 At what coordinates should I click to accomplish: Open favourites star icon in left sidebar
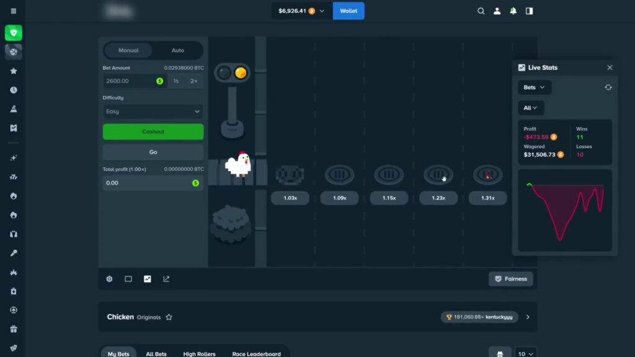click(14, 71)
